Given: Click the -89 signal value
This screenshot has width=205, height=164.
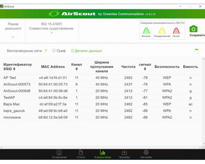Looking at the screenshot, I should [145, 111].
